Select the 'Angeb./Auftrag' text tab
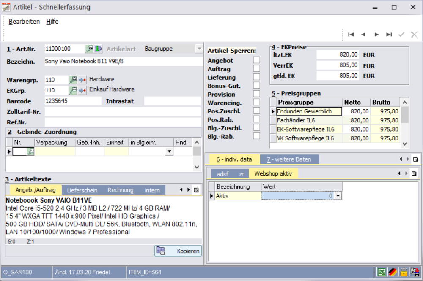The width and height of the screenshot is (423, 281). [36, 190]
